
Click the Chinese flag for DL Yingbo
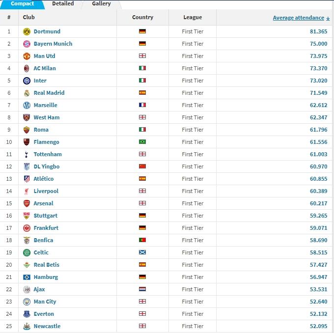point(142,166)
